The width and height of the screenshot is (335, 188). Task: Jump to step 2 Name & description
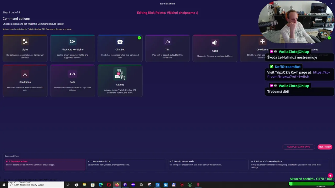(126, 164)
